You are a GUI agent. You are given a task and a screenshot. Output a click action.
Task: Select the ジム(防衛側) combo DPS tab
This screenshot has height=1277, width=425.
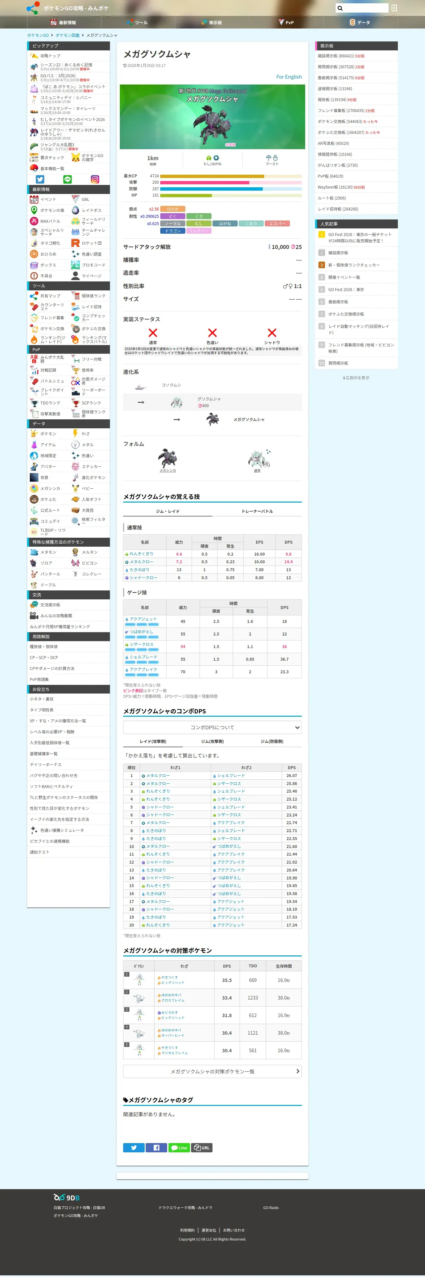click(272, 742)
